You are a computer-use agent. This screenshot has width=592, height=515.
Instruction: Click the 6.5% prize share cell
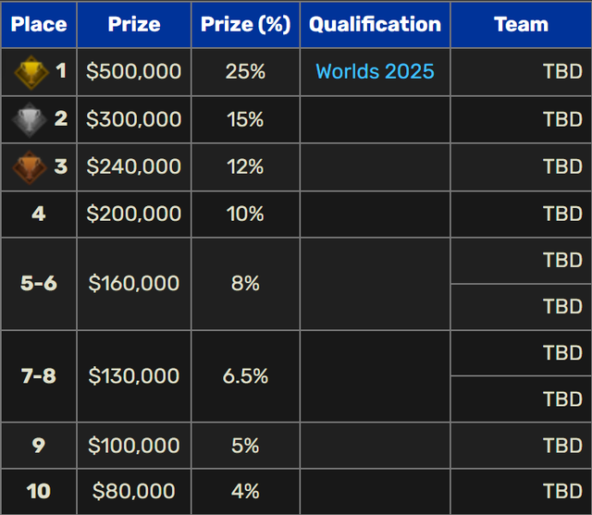coord(245,376)
